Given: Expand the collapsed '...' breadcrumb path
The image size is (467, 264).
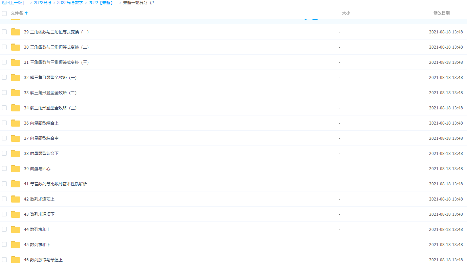Looking at the screenshot, I should tap(26, 3).
